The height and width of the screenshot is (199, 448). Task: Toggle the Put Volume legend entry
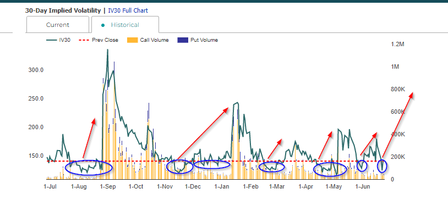[x=198, y=40]
